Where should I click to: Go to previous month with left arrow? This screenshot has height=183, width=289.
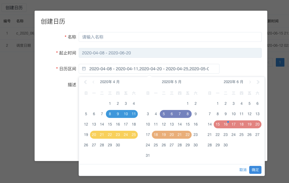93,82
